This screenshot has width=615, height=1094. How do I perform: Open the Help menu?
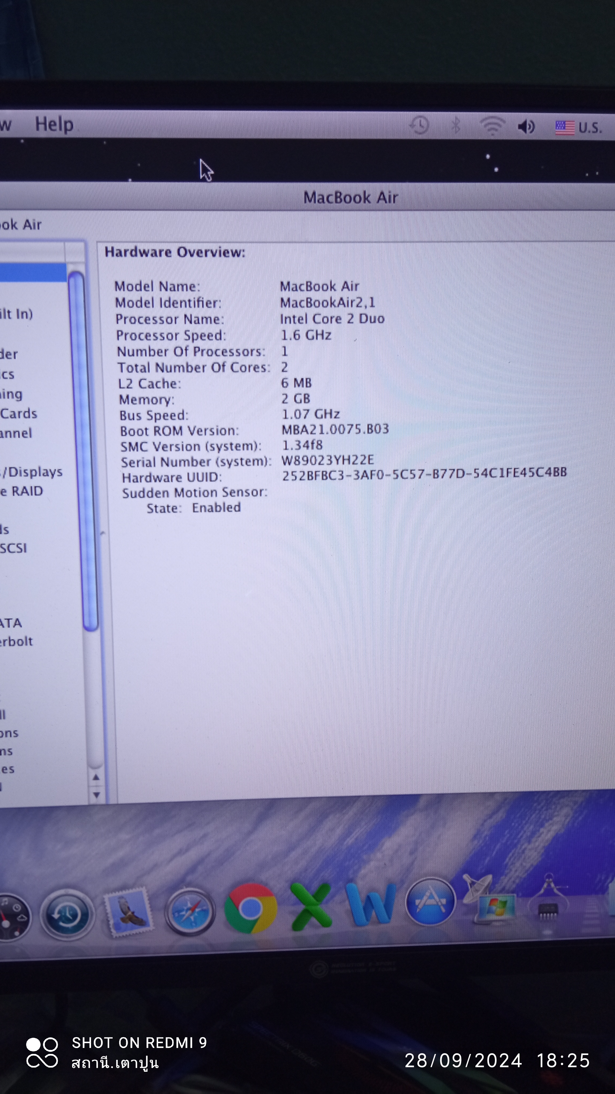54,124
